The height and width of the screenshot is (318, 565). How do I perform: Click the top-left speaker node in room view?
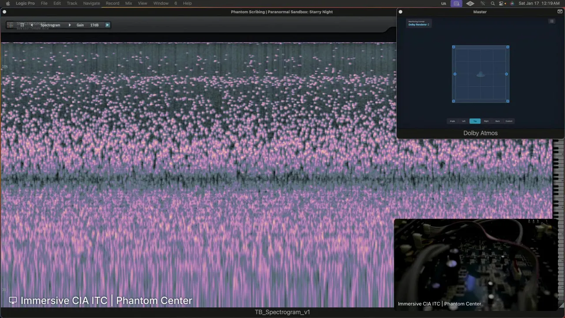(x=453, y=47)
